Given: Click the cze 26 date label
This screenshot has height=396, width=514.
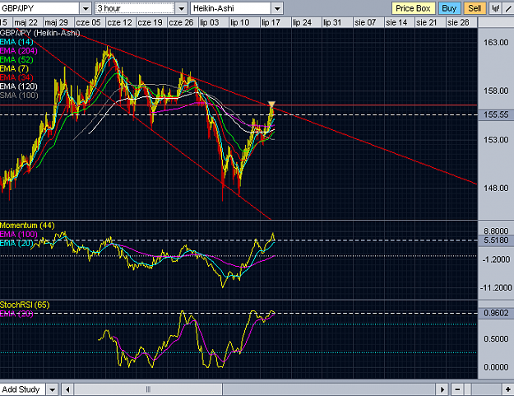Looking at the screenshot, I should (181, 22).
